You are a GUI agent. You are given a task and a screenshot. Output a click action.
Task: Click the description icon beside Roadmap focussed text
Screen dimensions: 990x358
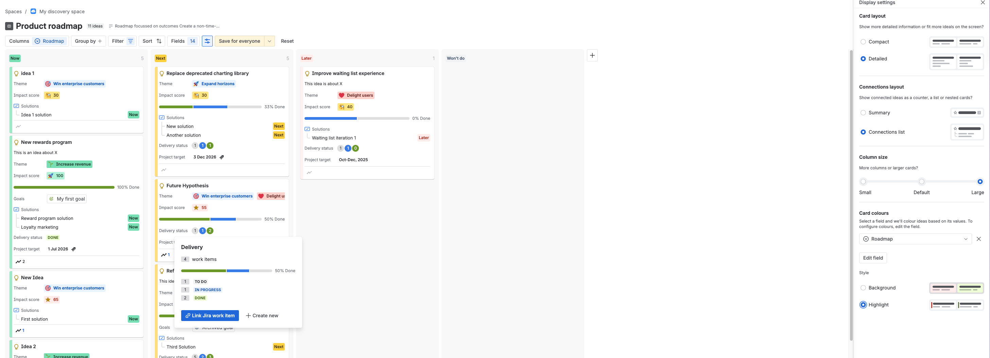[x=111, y=26]
